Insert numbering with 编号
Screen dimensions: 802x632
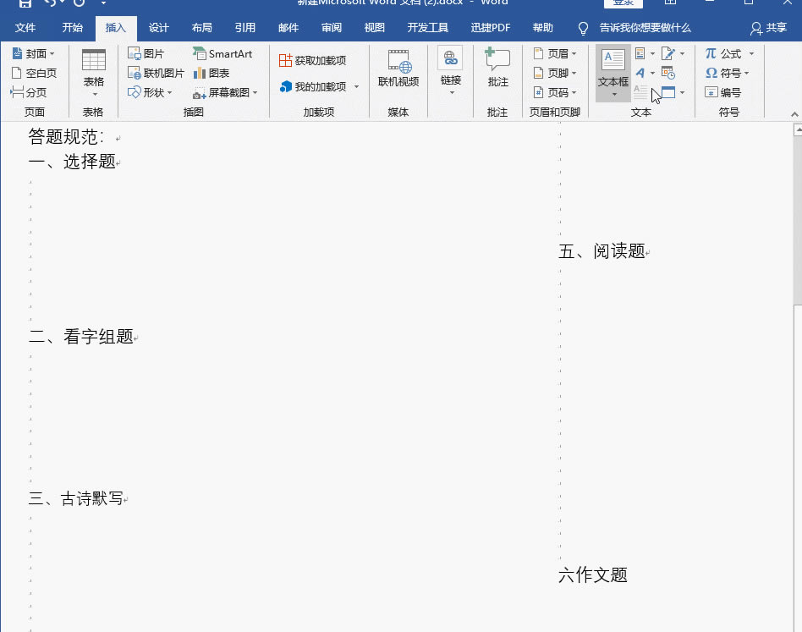pyautogui.click(x=723, y=93)
